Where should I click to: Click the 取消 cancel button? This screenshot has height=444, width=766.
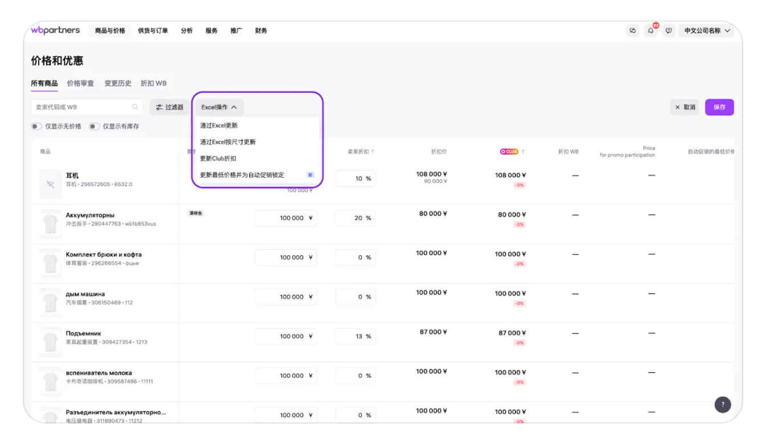click(684, 107)
